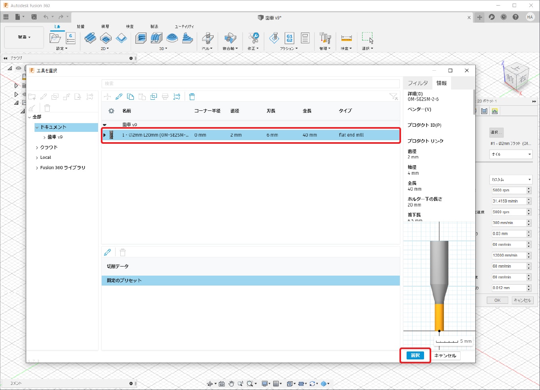Click the drill tool icon in ribbon
This screenshot has height=390, width=540.
pyautogui.click(x=207, y=38)
